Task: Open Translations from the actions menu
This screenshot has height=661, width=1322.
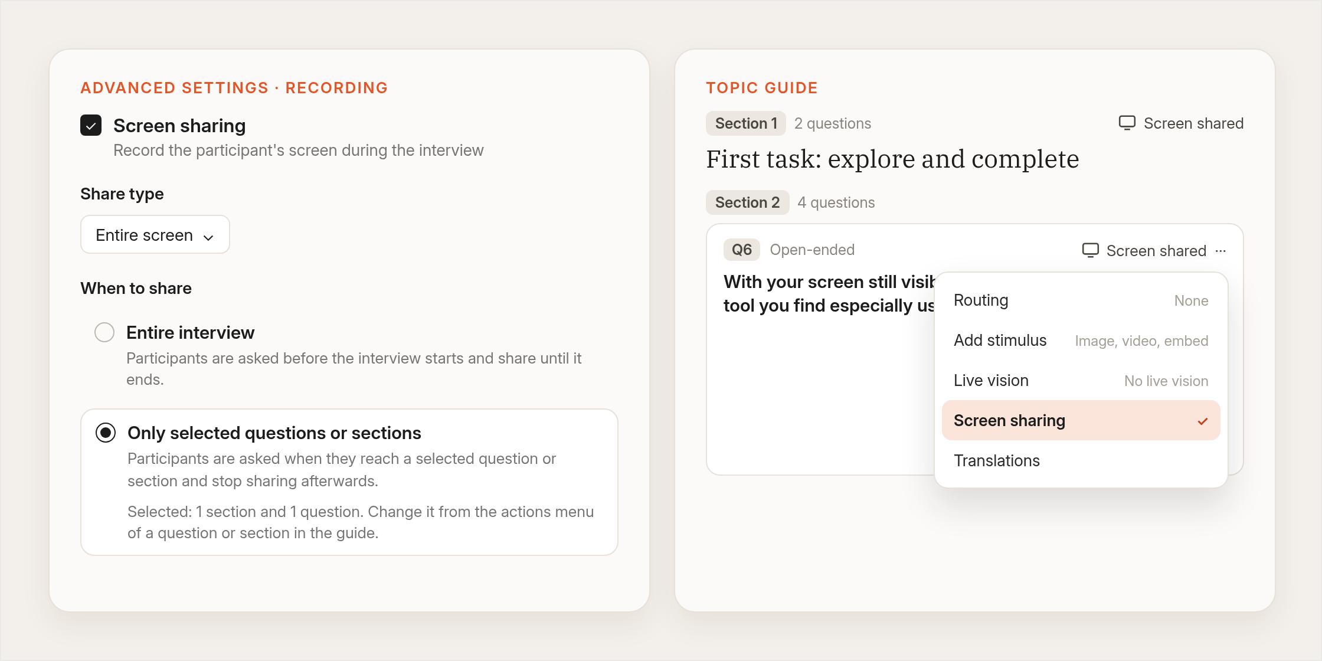Action: coord(1081,460)
